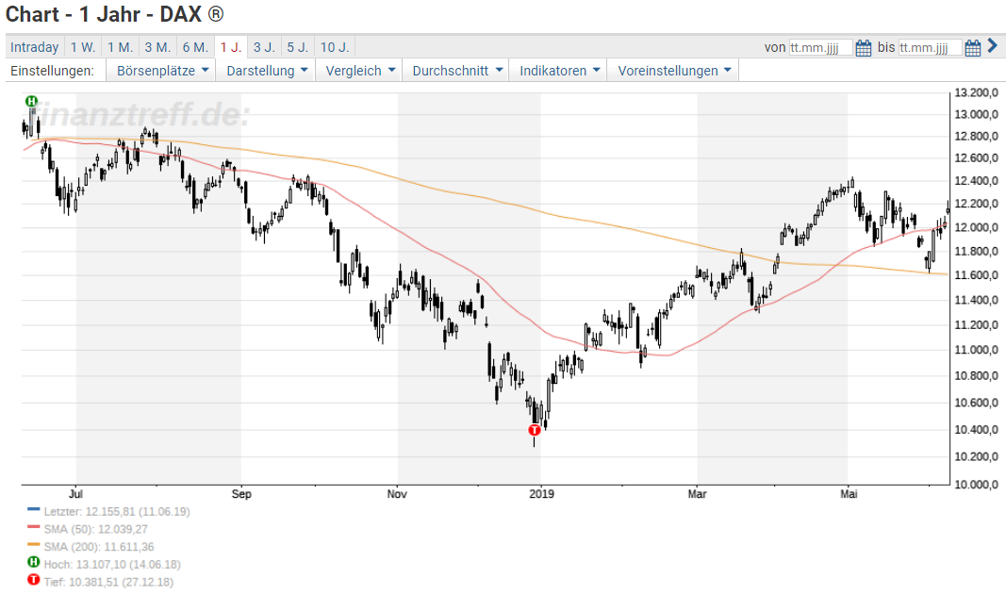Click the '2019' x-axis label

pos(541,494)
